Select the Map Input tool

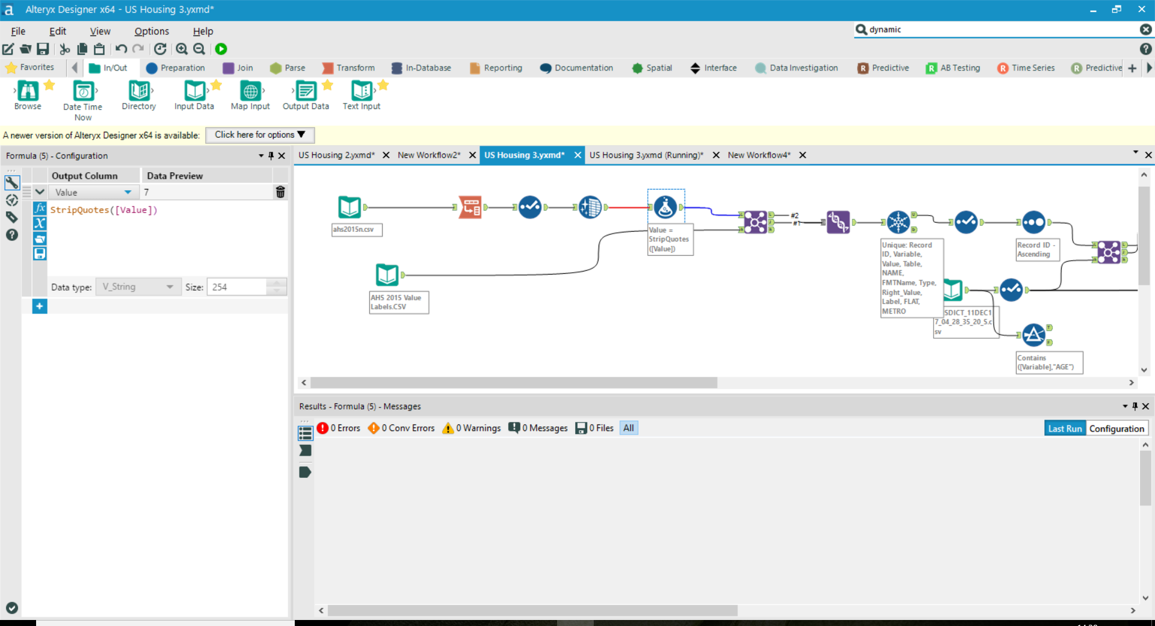[250, 96]
